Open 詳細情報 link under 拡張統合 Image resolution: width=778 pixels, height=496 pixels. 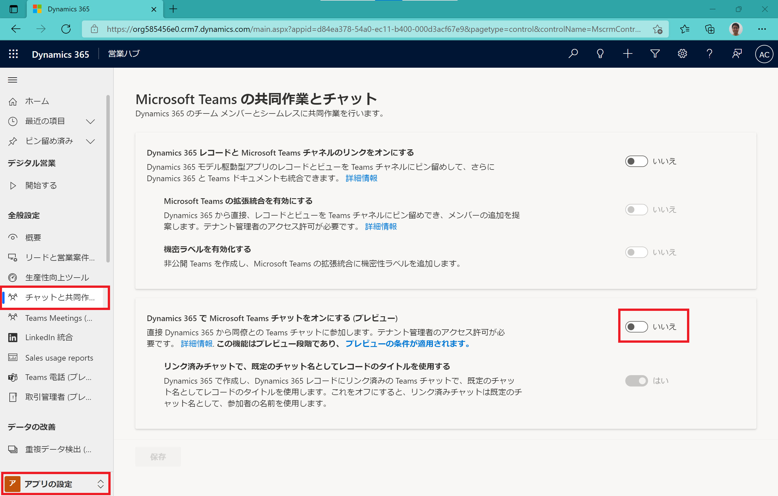point(380,226)
